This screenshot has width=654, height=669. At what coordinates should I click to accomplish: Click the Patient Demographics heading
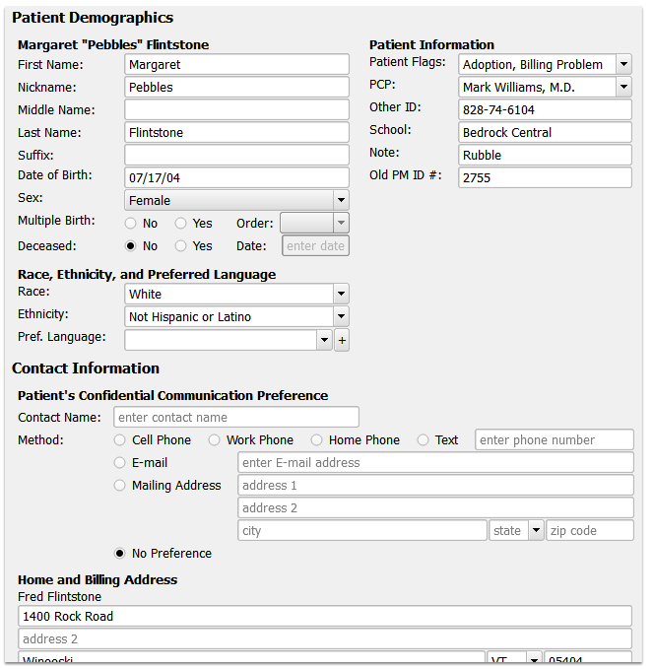tap(94, 19)
